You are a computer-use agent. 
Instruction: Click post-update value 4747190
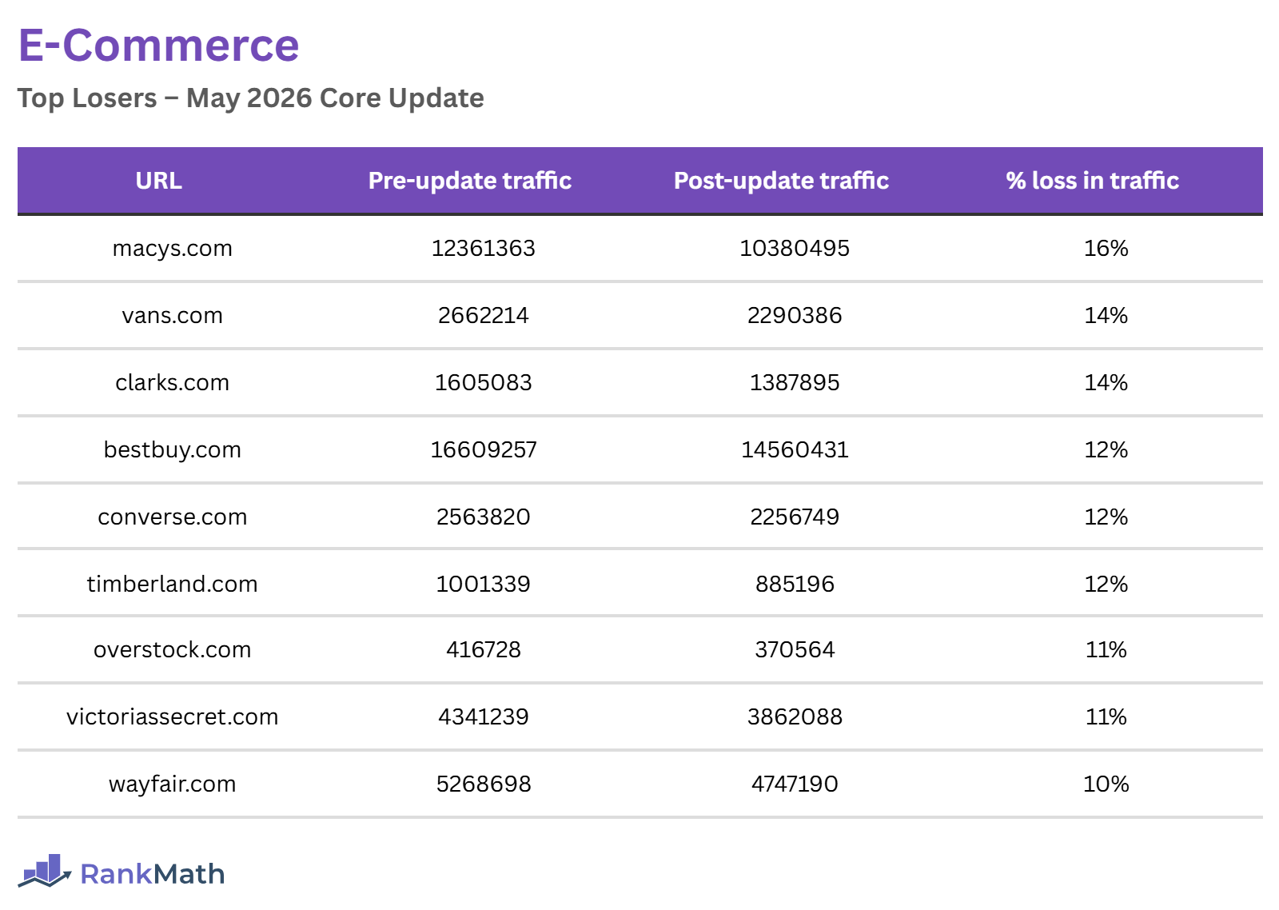point(795,784)
